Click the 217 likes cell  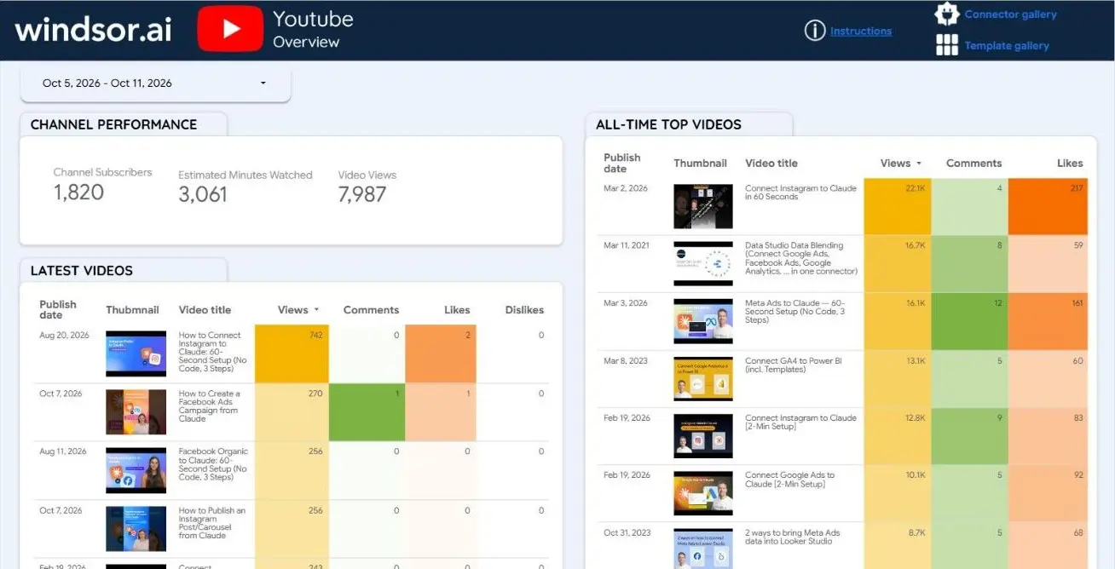[1048, 206]
